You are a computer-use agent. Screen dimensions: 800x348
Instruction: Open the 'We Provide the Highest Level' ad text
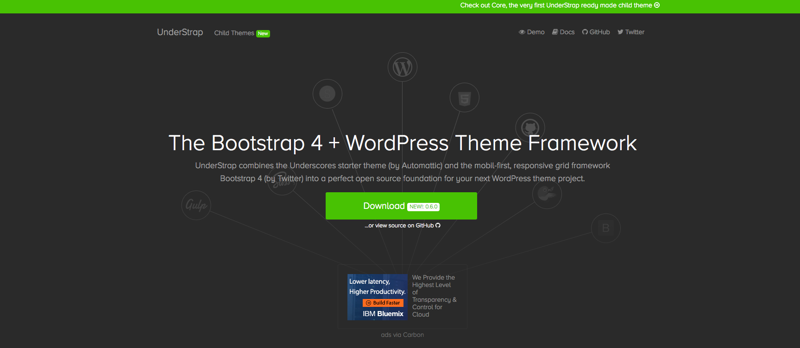click(435, 296)
